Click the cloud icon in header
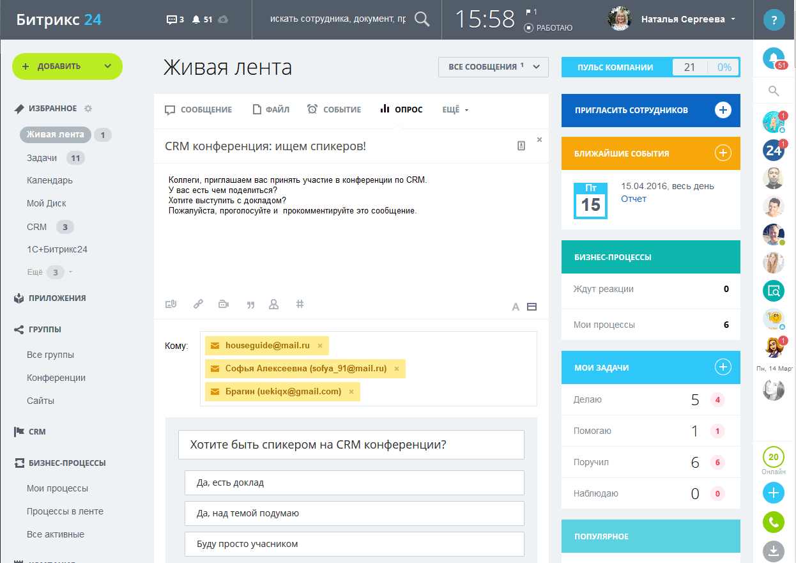Viewport: 796px width, 563px height. (222, 20)
